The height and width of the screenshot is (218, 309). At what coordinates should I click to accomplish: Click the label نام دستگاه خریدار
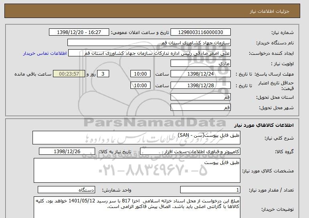coord(275,43)
